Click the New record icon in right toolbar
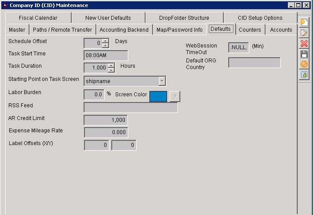313x215 pixels. coord(304,22)
